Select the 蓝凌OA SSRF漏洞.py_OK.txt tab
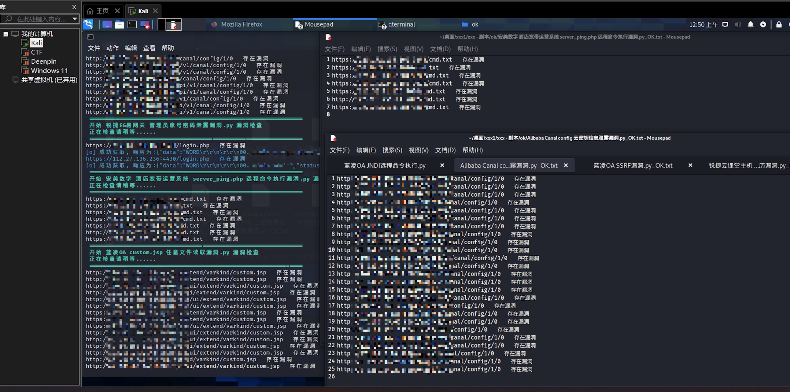 [x=632, y=165]
